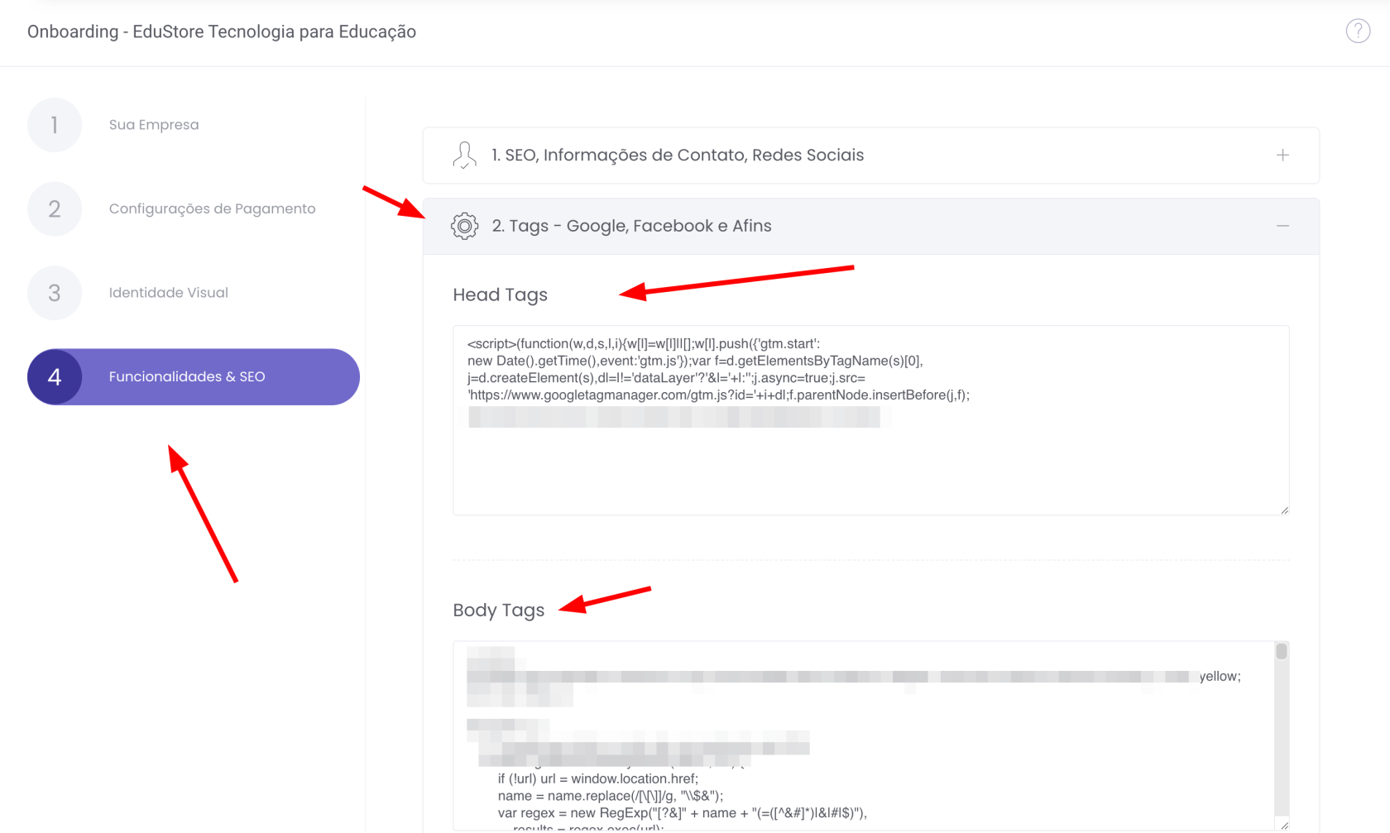Click inside the Head Tags text area
Viewport: 1390px width, 833px height.
click(870, 420)
